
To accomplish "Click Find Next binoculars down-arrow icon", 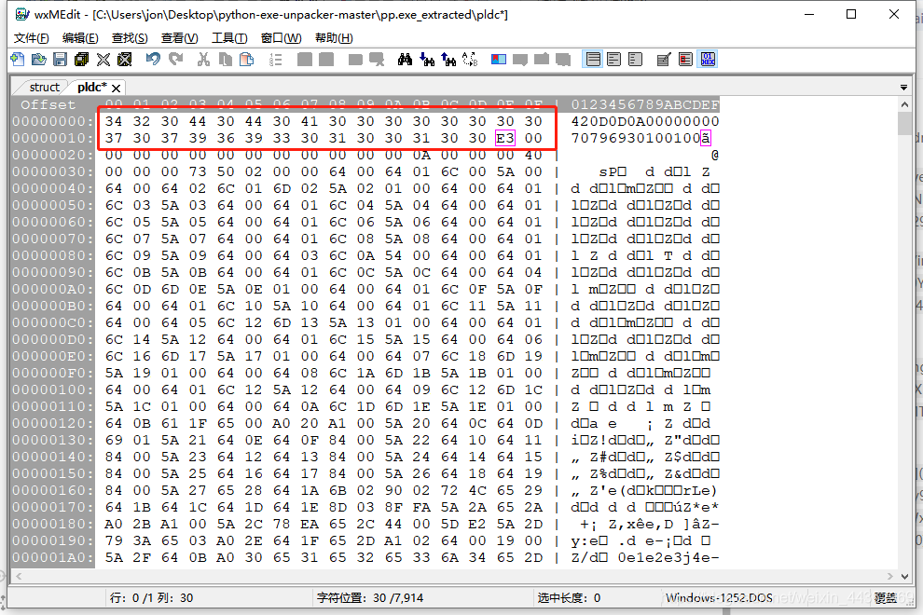I will pos(427,60).
